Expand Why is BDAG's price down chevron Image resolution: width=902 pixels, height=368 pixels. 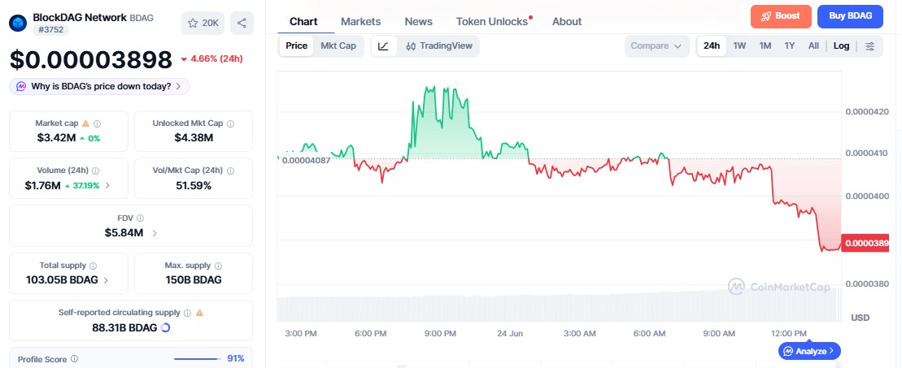pos(178,86)
